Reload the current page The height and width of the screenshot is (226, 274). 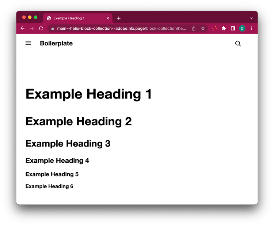click(41, 29)
